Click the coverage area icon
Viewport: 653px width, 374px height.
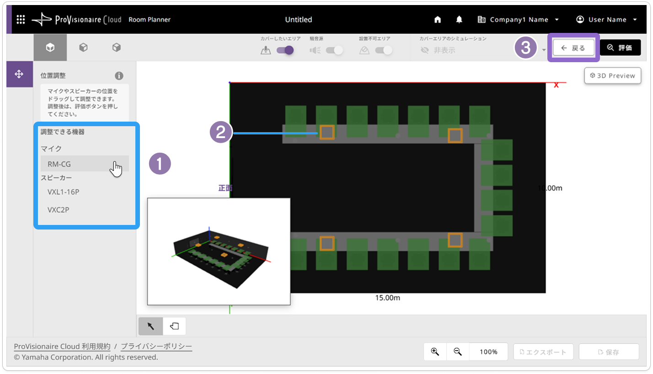coord(266,50)
